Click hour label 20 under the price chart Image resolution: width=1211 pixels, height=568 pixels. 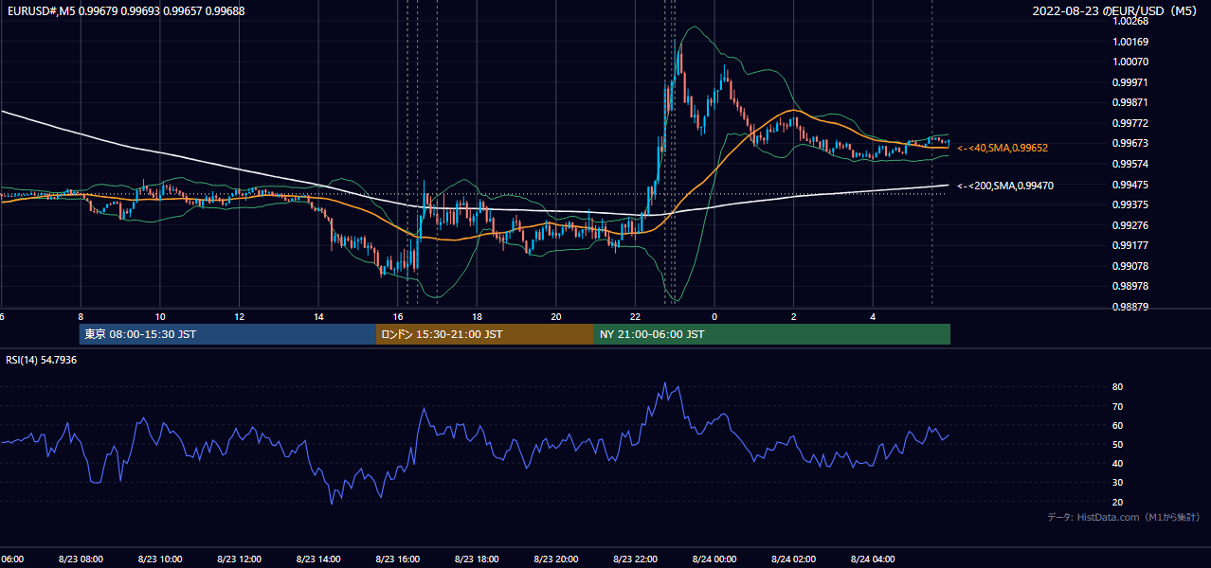[556, 316]
